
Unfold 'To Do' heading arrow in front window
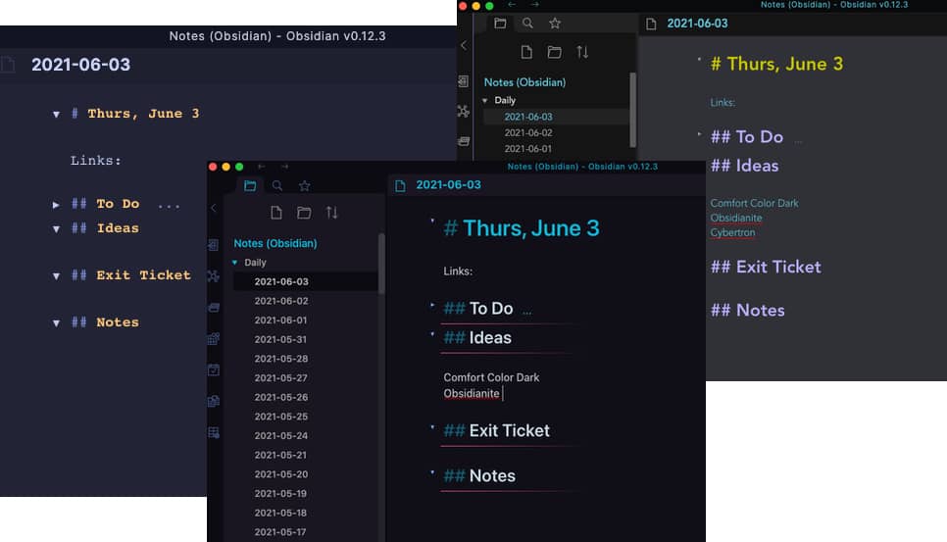[432, 306]
